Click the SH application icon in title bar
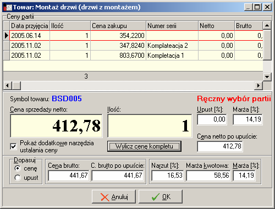Viewport: 275px width, 209px height. [8, 7]
